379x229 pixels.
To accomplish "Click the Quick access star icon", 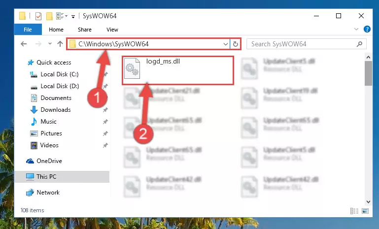I will coord(30,63).
